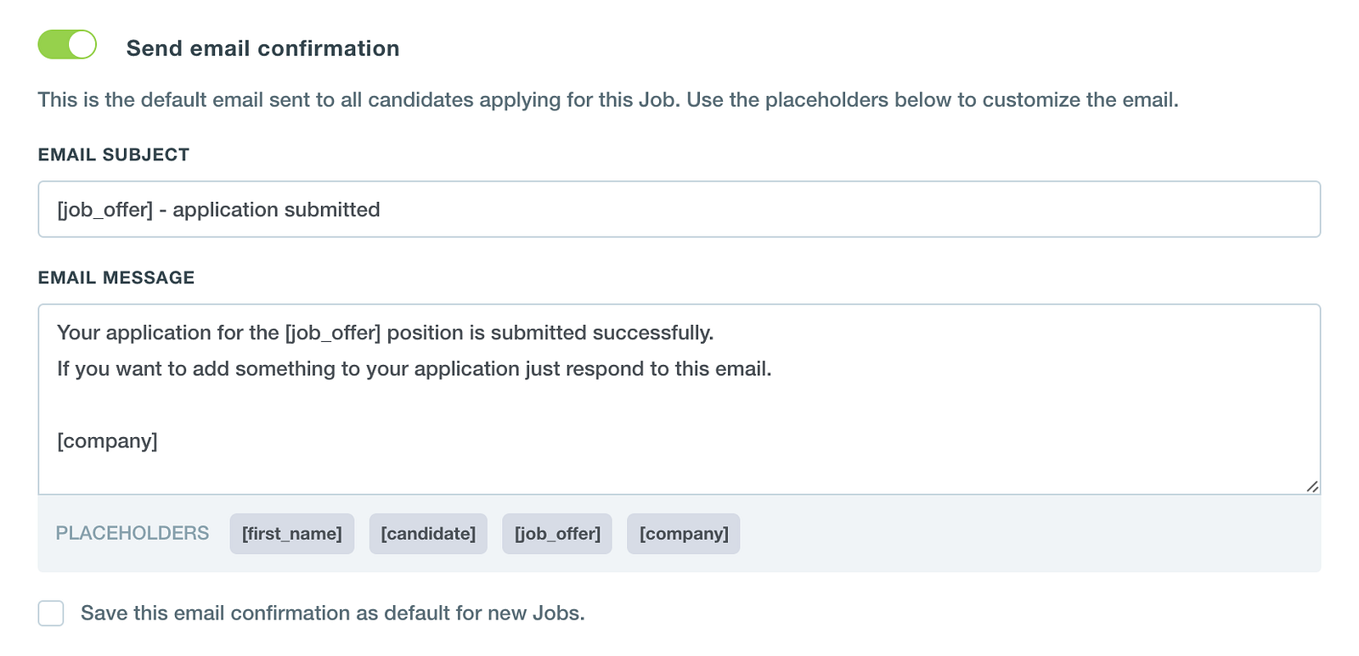Insert the [candidate] placeholder chip
This screenshot has width=1359, height=656.
click(x=428, y=534)
